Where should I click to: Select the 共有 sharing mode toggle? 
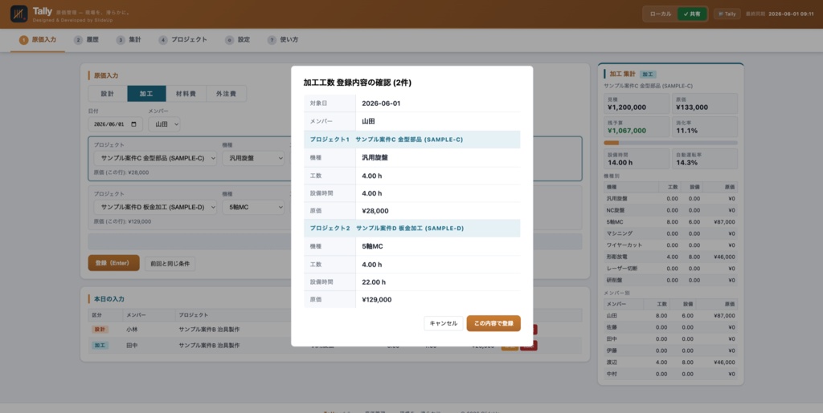(x=692, y=14)
